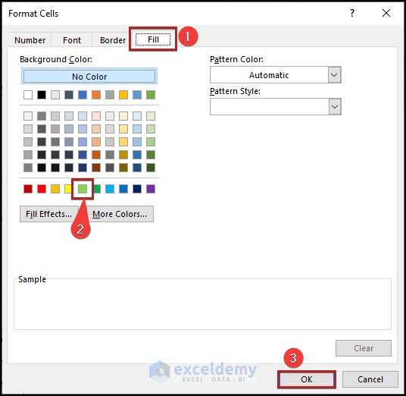Pick dark slate blue swatch in top row
Screen dimensions: 406x396
69,95
